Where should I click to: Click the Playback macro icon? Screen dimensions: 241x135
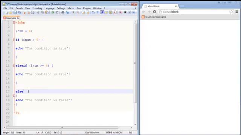click(130, 12)
